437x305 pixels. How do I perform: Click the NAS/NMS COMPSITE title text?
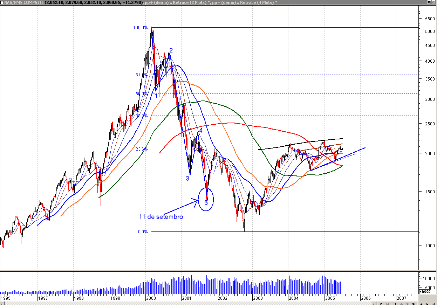pyautogui.click(x=24, y=2)
